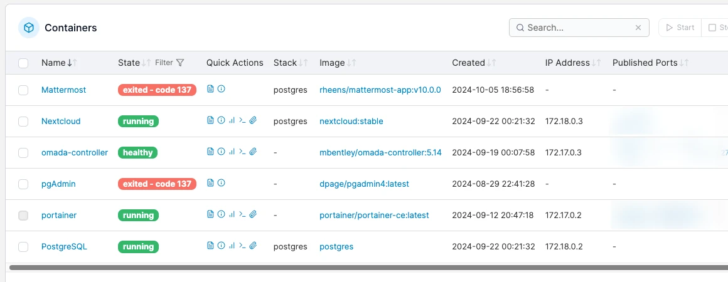The width and height of the screenshot is (728, 282).
Task: View stats for the Nextcloud container
Action: click(232, 121)
